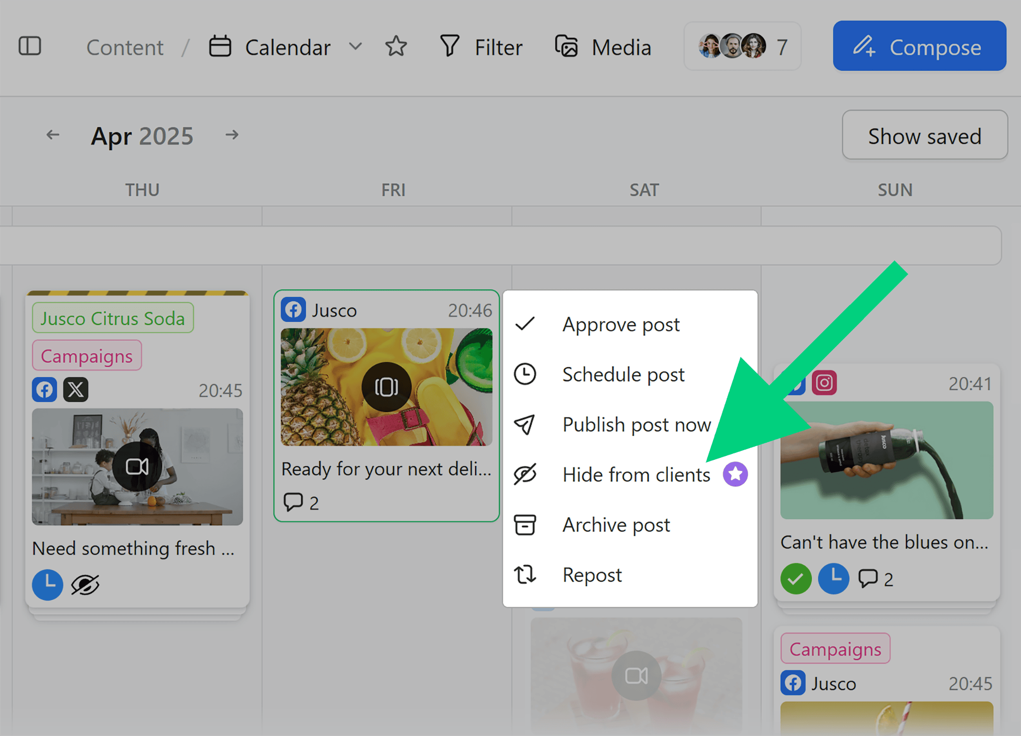
Task: Click Show saved
Action: point(925,136)
